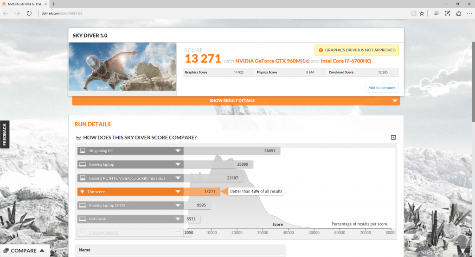475x257 pixels.
Task: Open the COMPARE panel arrow
Action: pos(42,251)
